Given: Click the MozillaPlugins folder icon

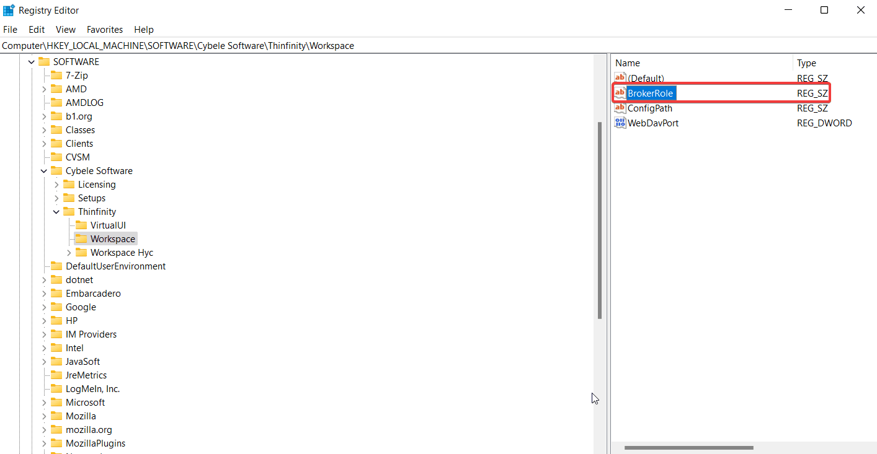Looking at the screenshot, I should 56,443.
